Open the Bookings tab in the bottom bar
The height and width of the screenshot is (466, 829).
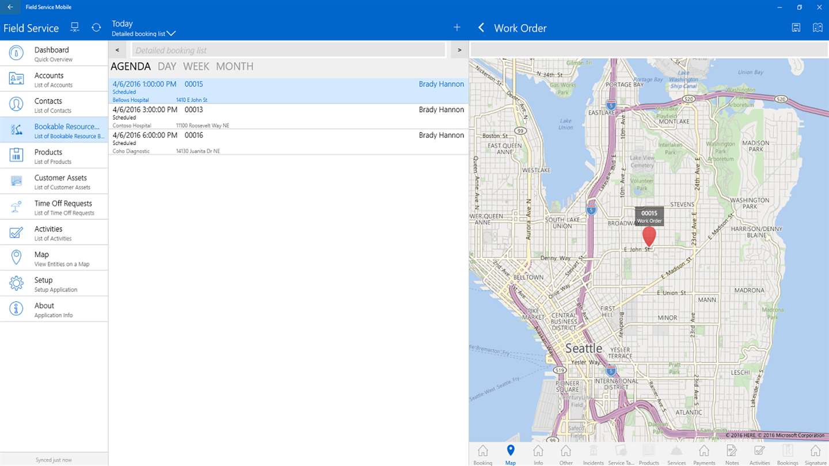pyautogui.click(x=788, y=454)
